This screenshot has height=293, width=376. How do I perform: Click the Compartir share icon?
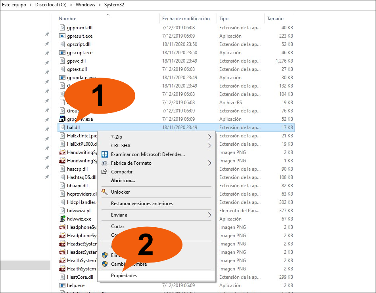105,171
